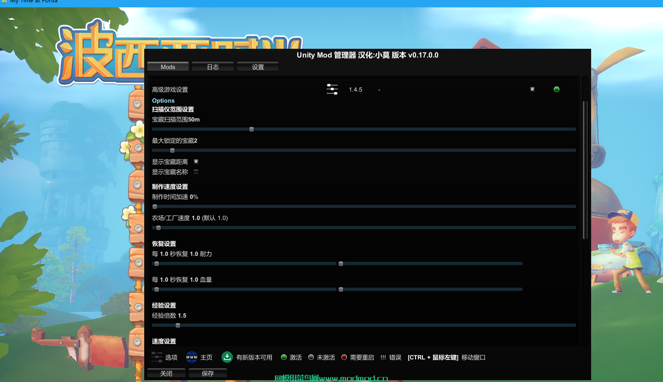The image size is (663, 382).
Task: Disable the 显示宝藏距离 checkbox
Action: pos(195,161)
